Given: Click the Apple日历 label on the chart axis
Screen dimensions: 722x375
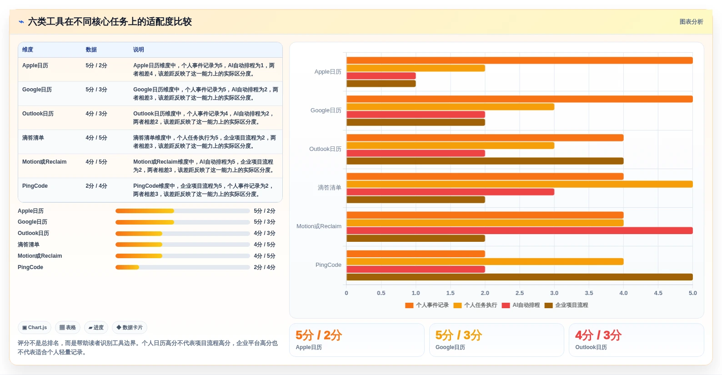Looking at the screenshot, I should point(328,72).
